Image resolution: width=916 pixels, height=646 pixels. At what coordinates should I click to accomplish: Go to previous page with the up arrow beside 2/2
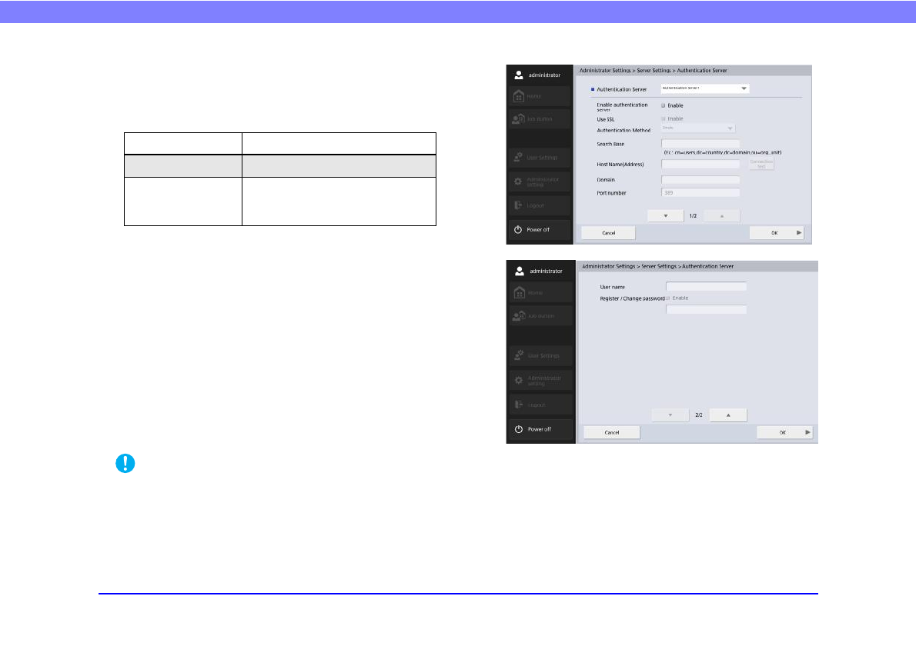point(727,415)
